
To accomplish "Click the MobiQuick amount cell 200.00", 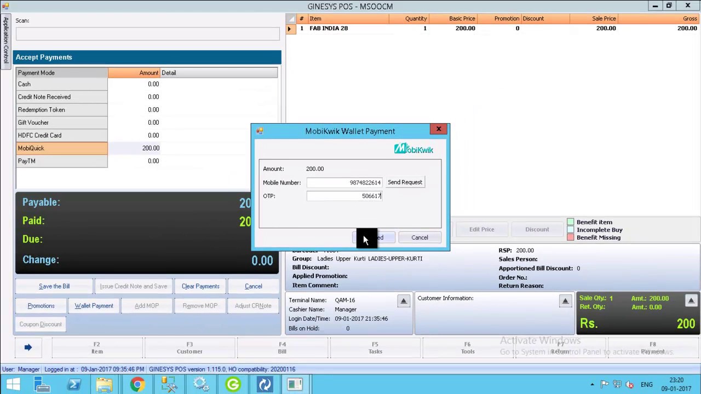I will click(134, 148).
